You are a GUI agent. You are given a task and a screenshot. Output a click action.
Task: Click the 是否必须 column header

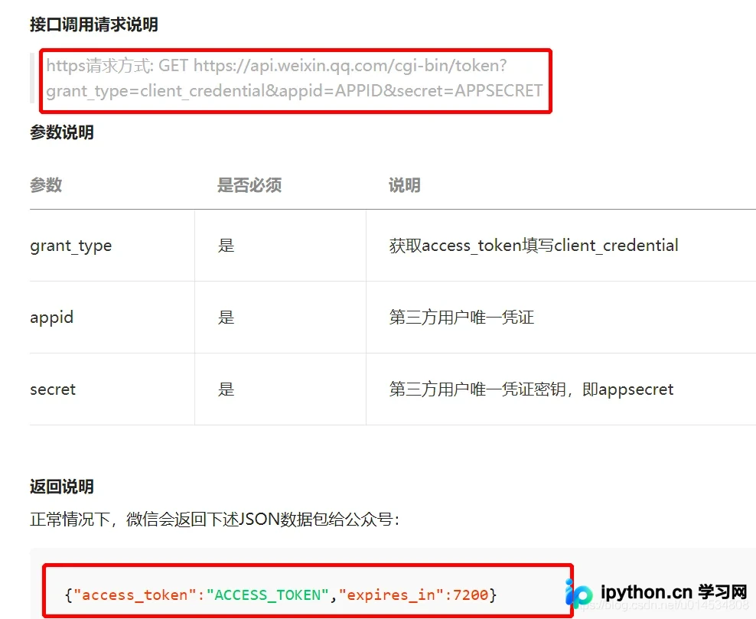pyautogui.click(x=249, y=184)
